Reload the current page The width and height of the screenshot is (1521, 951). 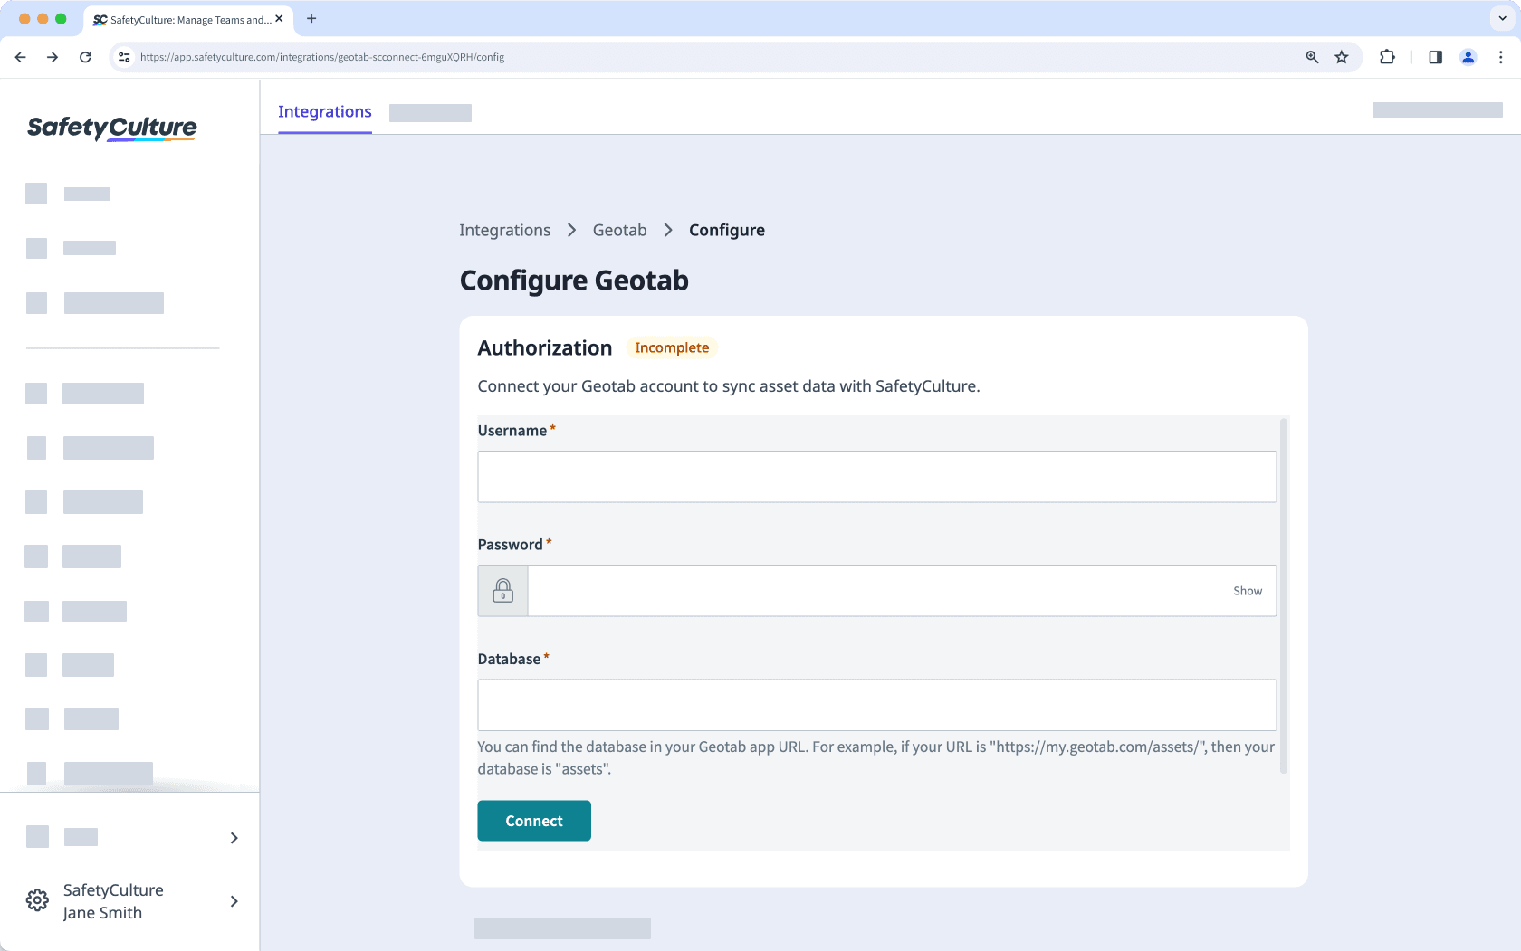point(85,56)
